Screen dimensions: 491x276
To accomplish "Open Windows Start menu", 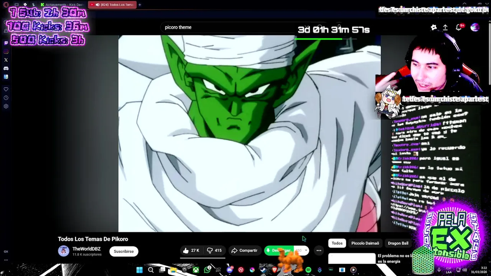I will [x=140, y=270].
